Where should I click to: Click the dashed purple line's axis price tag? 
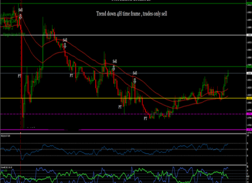[249, 114]
